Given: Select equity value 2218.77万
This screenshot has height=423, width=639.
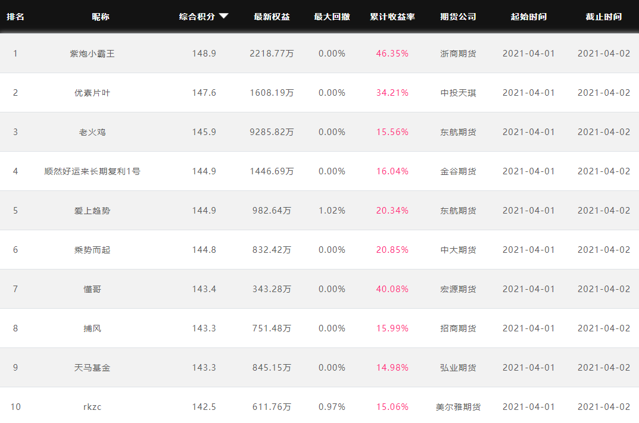Looking at the screenshot, I should pyautogui.click(x=272, y=54).
